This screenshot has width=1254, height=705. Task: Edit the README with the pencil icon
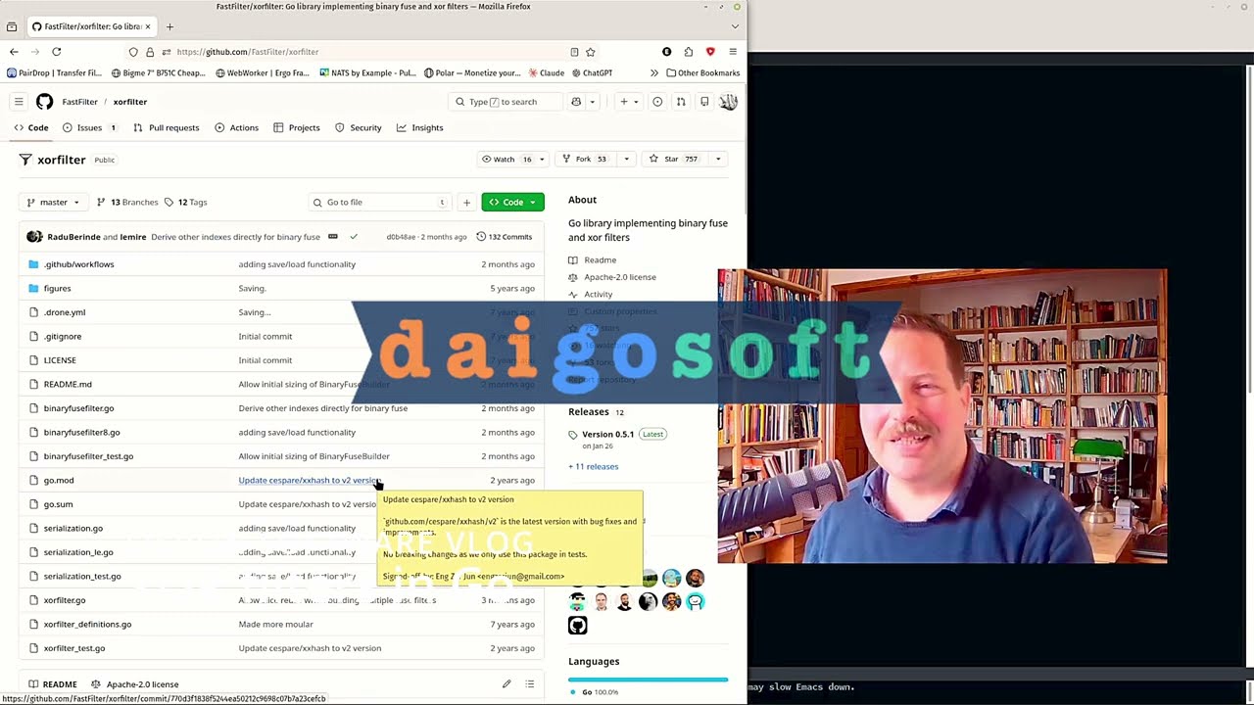click(506, 684)
